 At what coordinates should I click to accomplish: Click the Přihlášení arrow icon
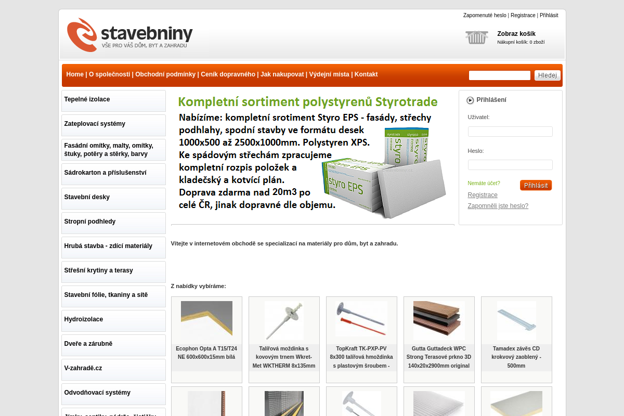tap(470, 100)
